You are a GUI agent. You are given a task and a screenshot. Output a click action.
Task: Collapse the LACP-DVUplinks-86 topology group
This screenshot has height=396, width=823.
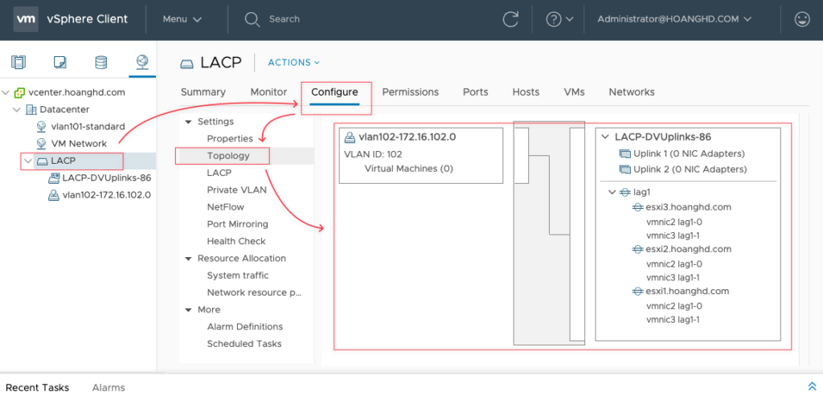pyautogui.click(x=605, y=137)
